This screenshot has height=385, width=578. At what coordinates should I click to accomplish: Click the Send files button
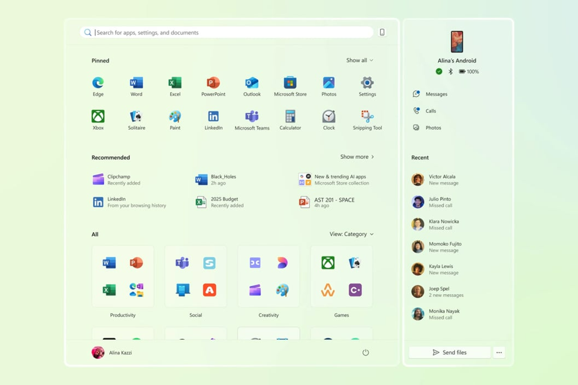pos(449,352)
